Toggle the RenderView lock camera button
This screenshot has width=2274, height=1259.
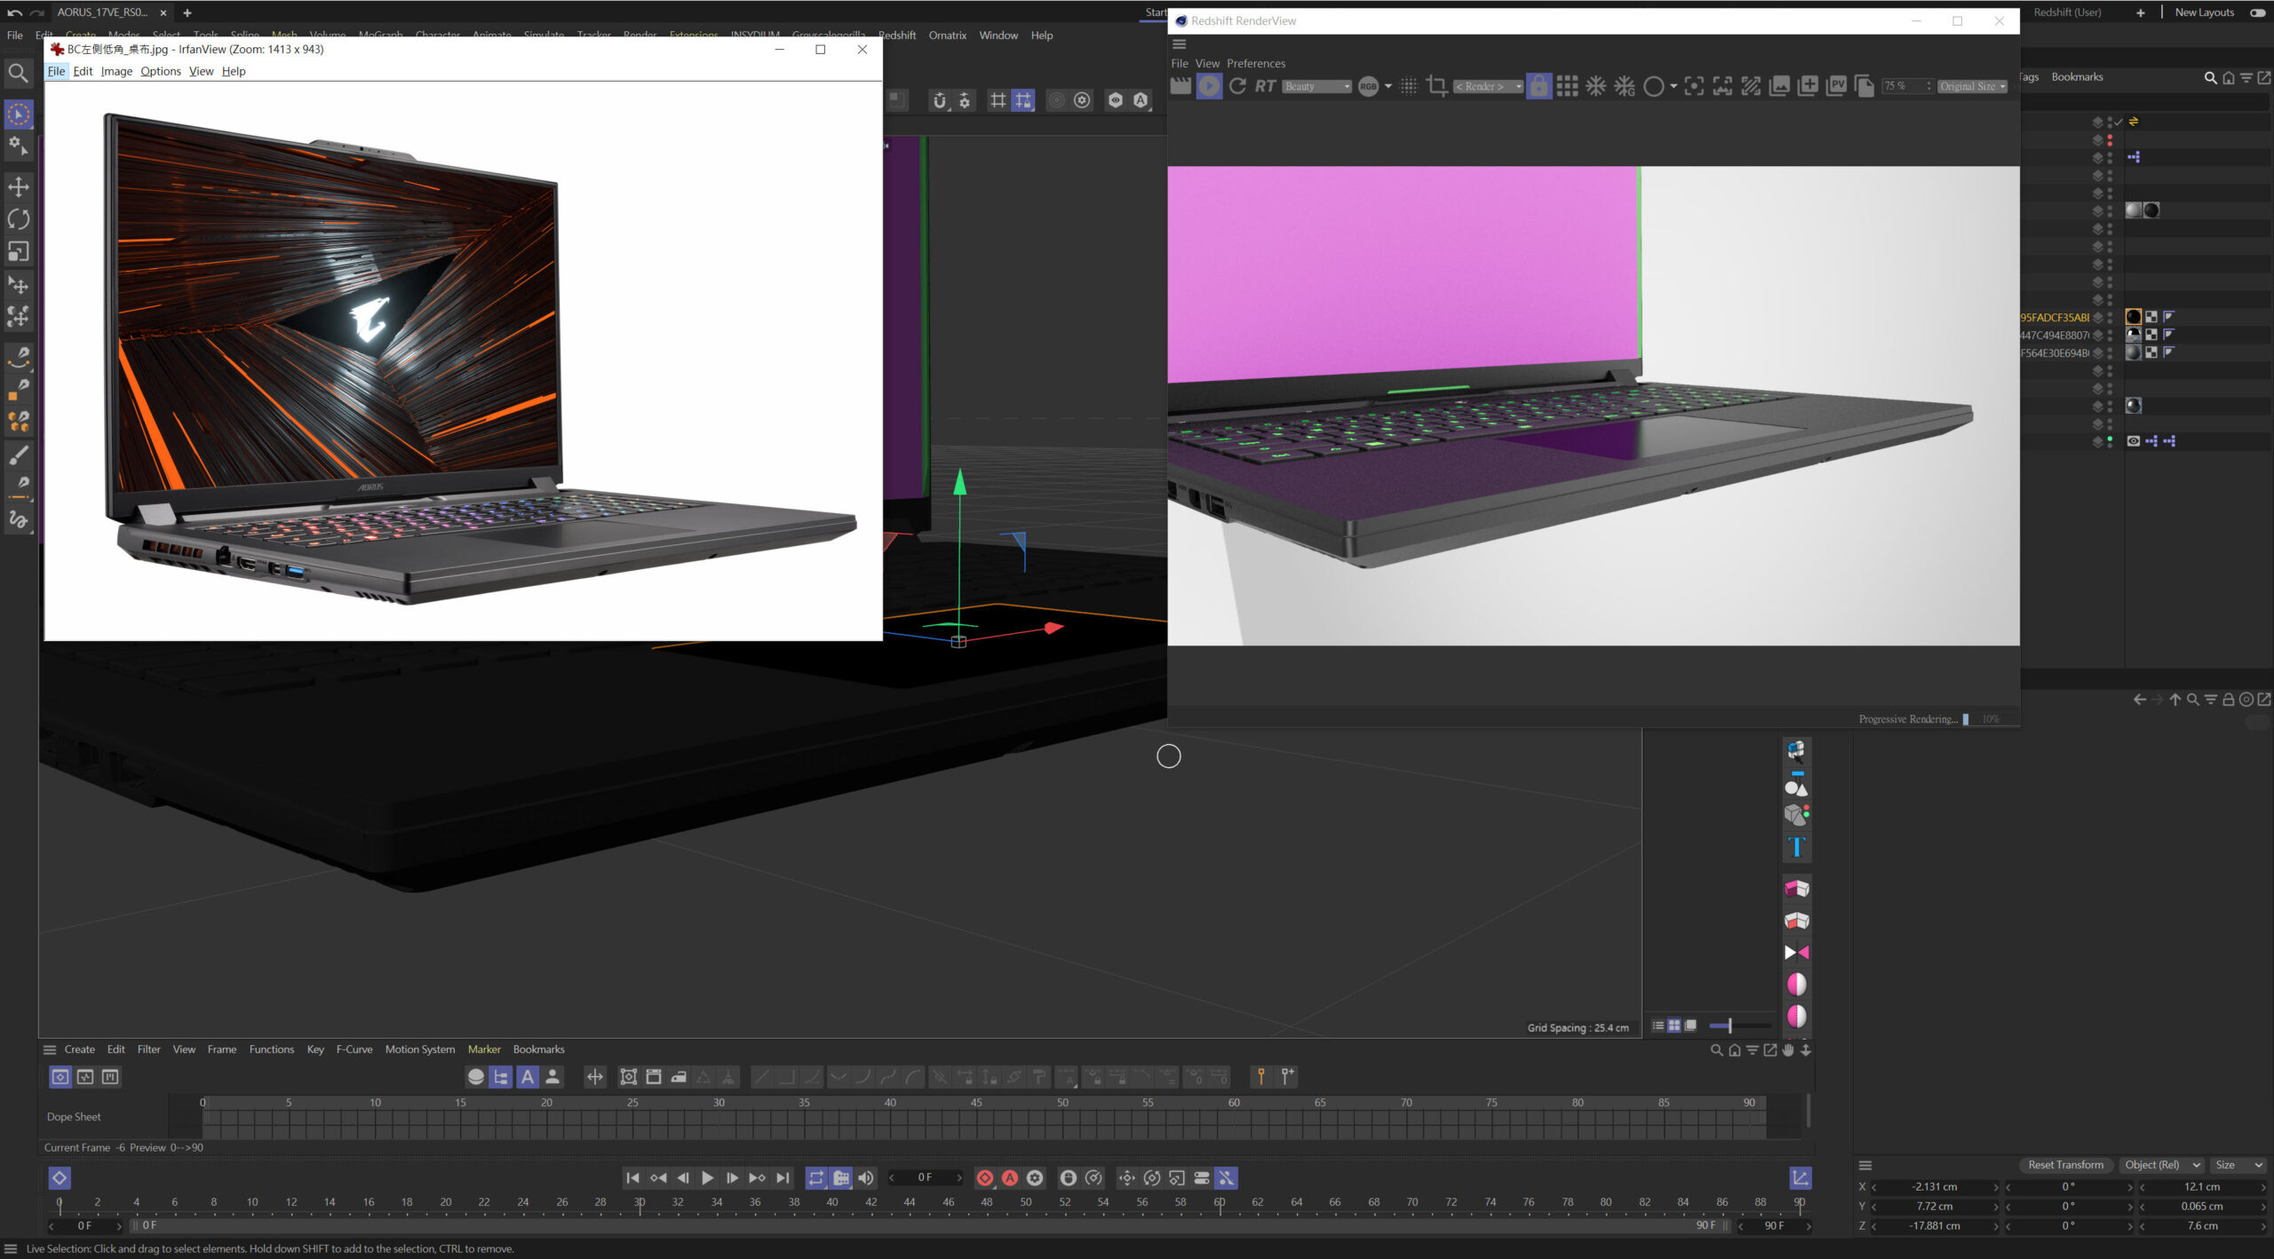coord(1539,86)
